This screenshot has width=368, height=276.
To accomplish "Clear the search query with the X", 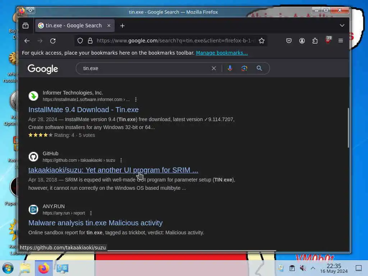I will coord(213,68).
